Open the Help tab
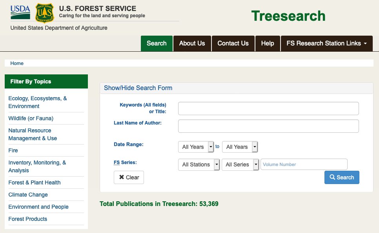This screenshot has height=233, width=379. coord(268,43)
